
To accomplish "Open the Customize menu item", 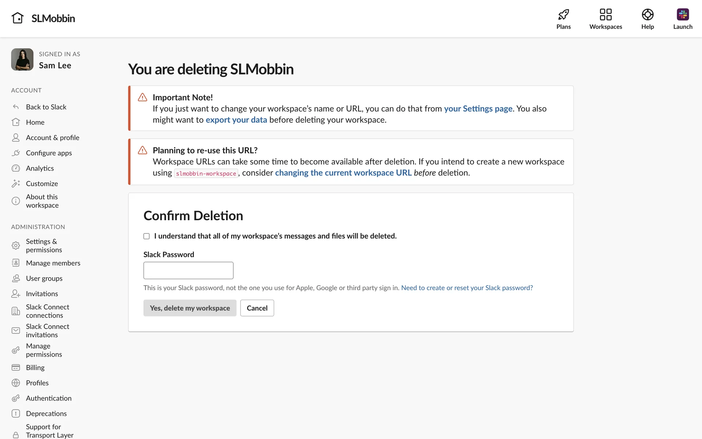I will 42,184.
